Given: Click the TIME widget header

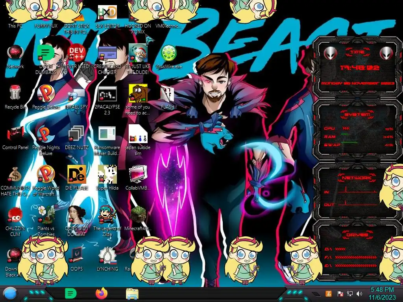Looking at the screenshot, I should click(357, 52).
